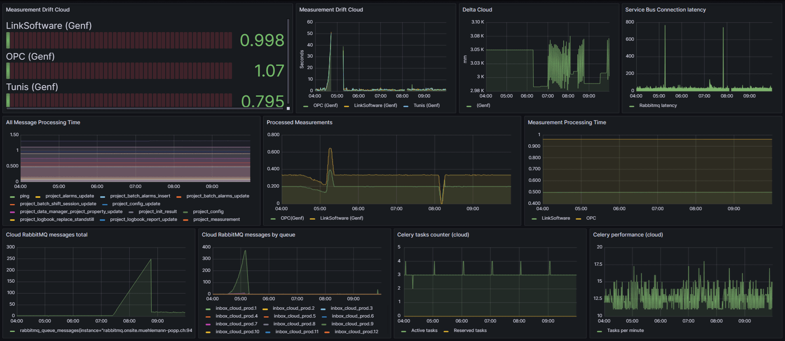Screen dimensions: 785x341
Task: Click the color marker next to project_config_update
Action: point(105,204)
